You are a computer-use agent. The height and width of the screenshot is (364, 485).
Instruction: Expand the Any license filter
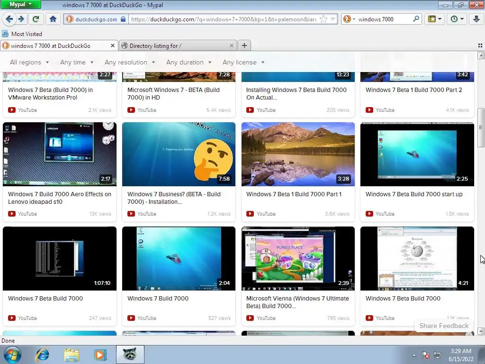(243, 62)
